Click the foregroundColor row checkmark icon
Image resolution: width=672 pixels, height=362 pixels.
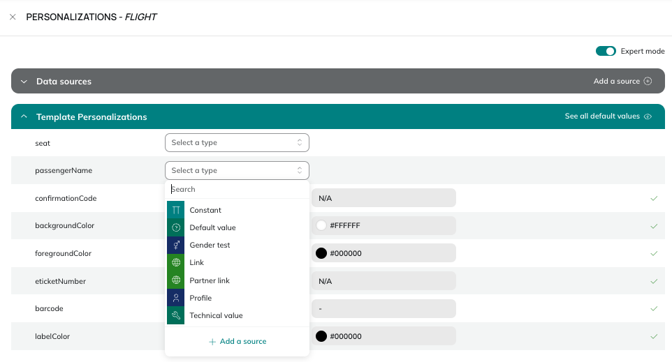[x=654, y=253]
